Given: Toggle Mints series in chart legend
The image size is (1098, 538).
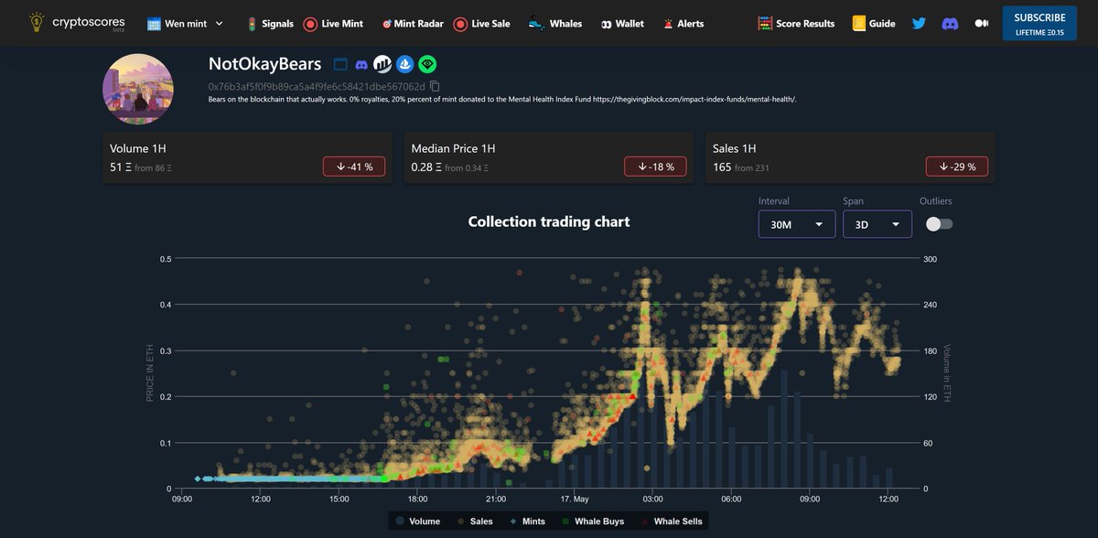Looking at the screenshot, I should pyautogui.click(x=530, y=522).
